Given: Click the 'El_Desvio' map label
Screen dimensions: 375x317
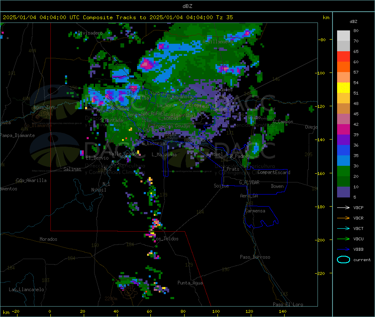Looking at the screenshot, I should point(97,158).
